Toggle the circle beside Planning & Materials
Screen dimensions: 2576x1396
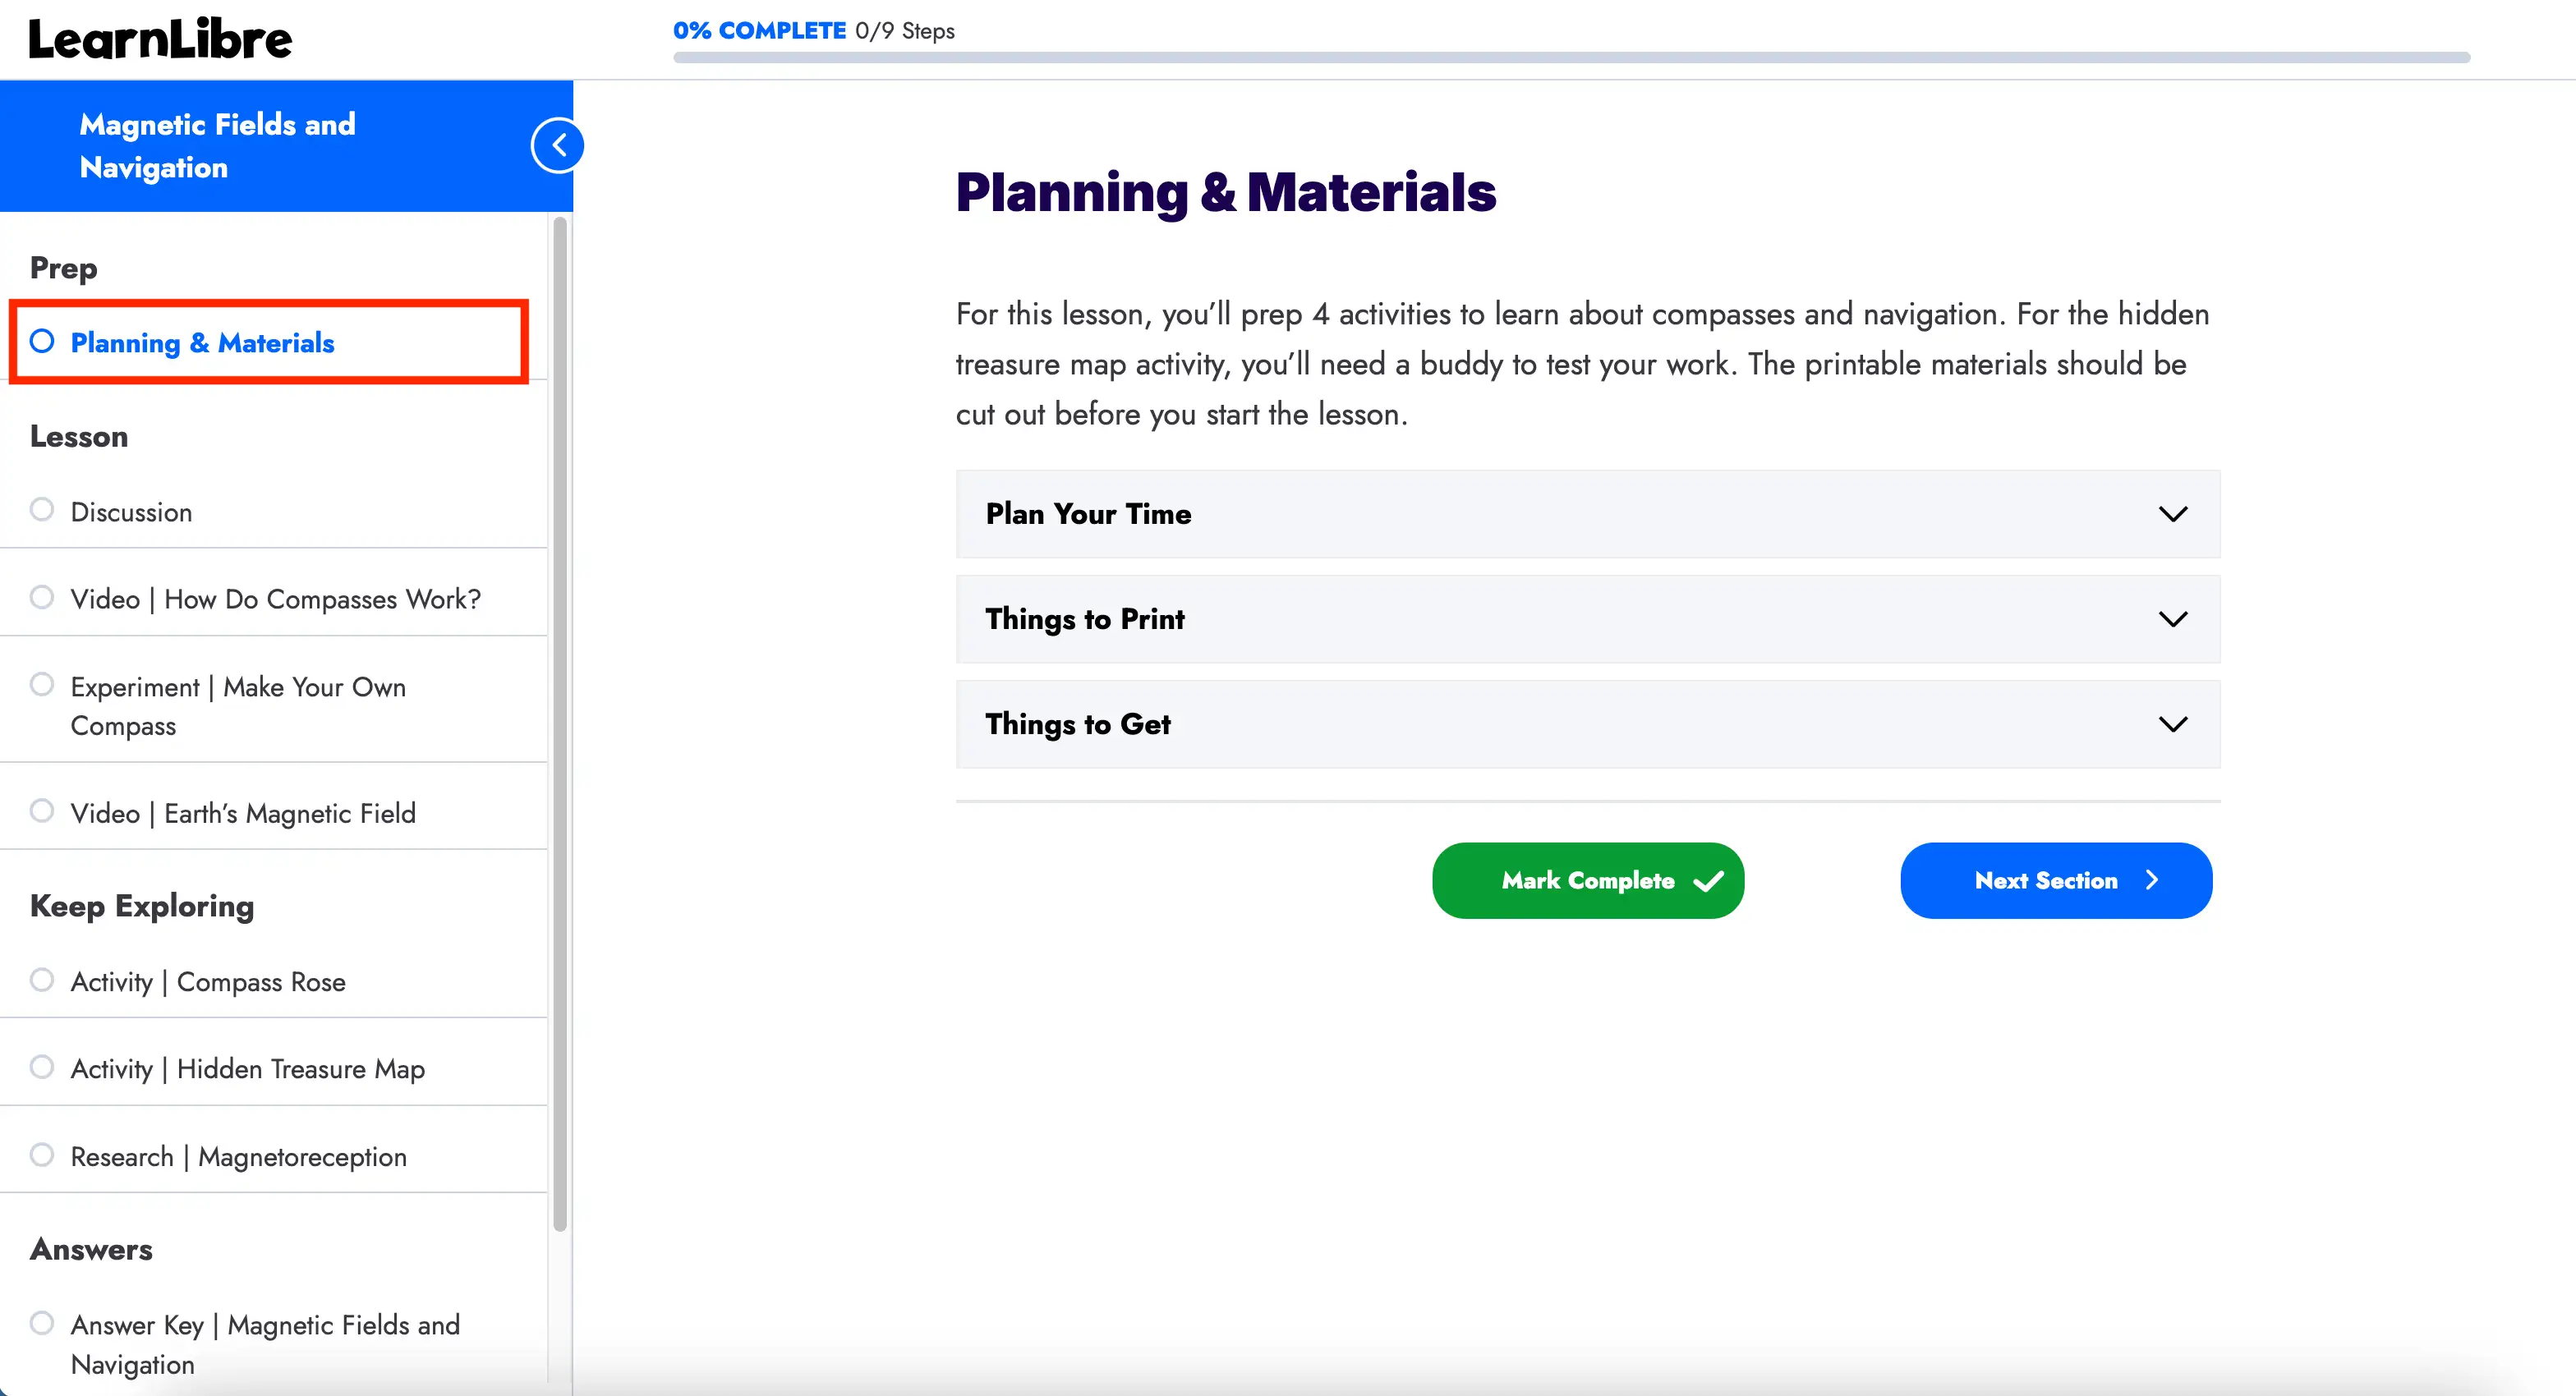(x=42, y=341)
